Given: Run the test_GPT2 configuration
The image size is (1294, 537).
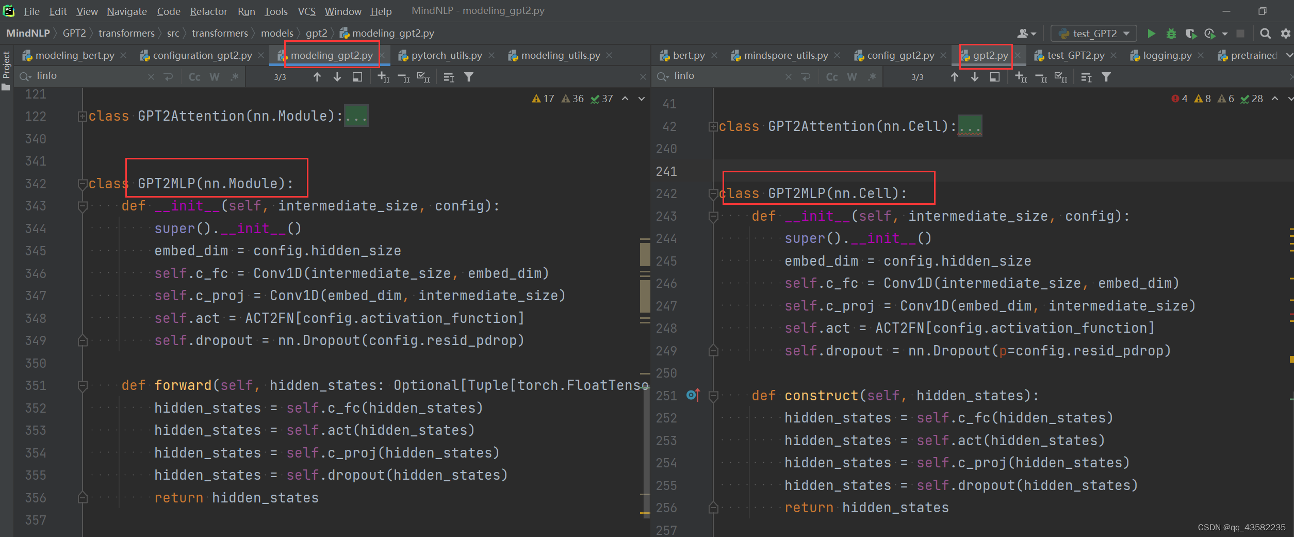Looking at the screenshot, I should pos(1151,34).
